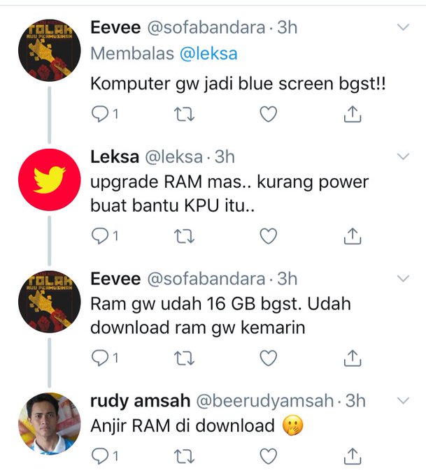
Task: Like rudy amsah's Anjir RAM tweet
Action: pyautogui.click(x=269, y=456)
